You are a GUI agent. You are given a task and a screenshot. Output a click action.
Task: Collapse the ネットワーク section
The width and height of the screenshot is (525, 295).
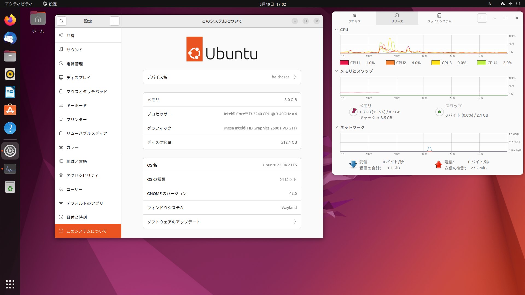(x=336, y=127)
